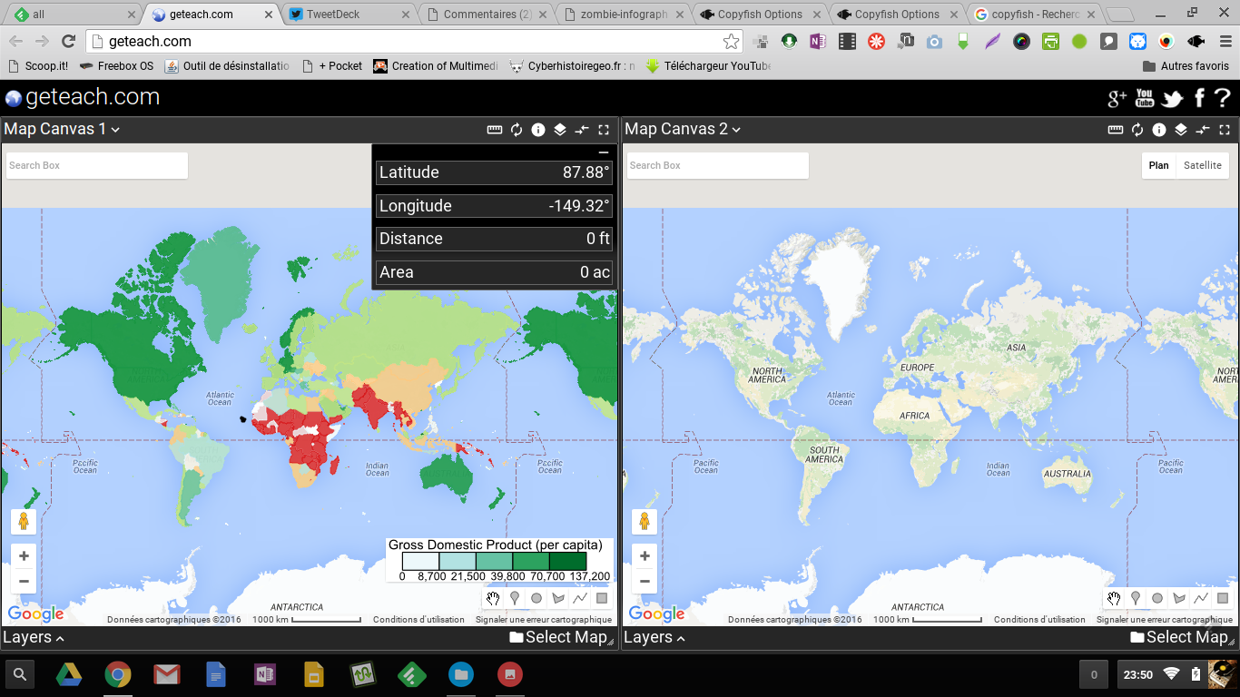Screen dimensions: 1240x697
Task: Click the OneNote clipper extension icon
Action: 818,41
